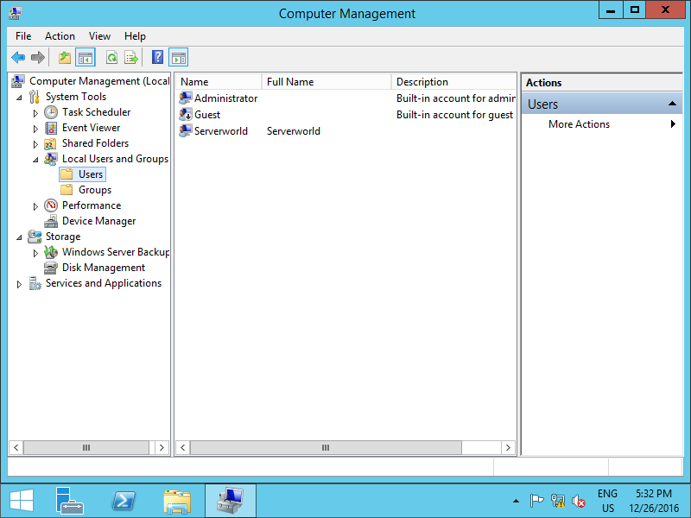Click the user list horizontal scrollbar
Screen dimensions: 691x518
tap(325, 448)
